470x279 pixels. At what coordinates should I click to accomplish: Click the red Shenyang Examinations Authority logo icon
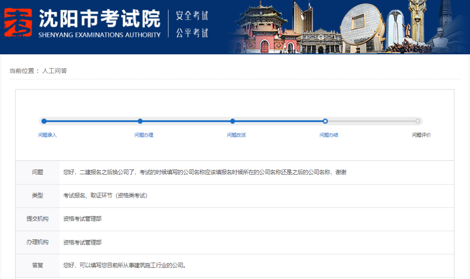[x=18, y=23]
